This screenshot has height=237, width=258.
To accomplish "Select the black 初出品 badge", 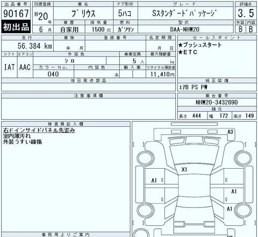I will 16,27.
